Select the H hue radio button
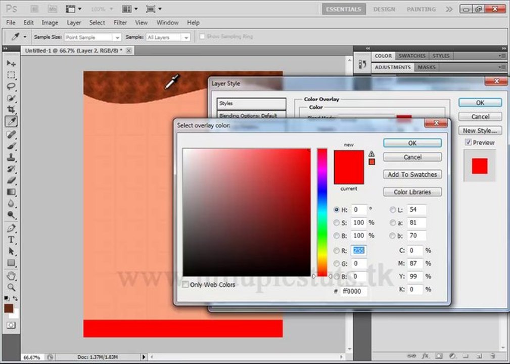This screenshot has height=364, width=510. [x=336, y=210]
